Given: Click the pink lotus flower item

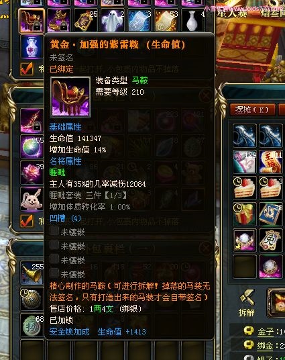Looking at the screenshot, I should click(x=32, y=173).
